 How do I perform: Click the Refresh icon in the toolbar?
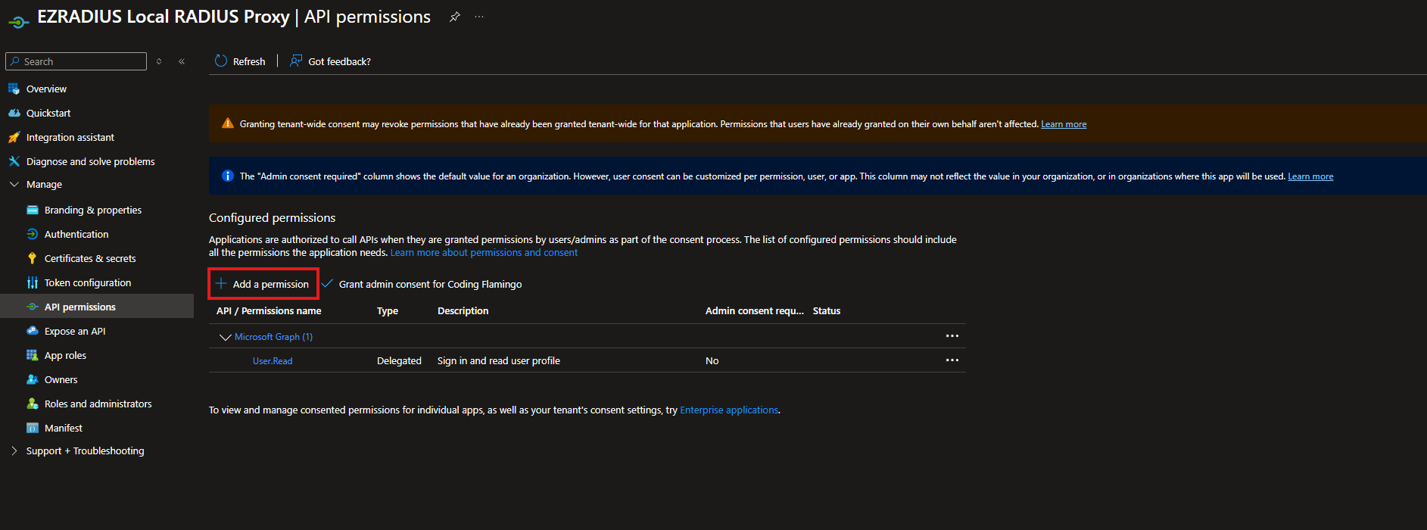coord(221,61)
